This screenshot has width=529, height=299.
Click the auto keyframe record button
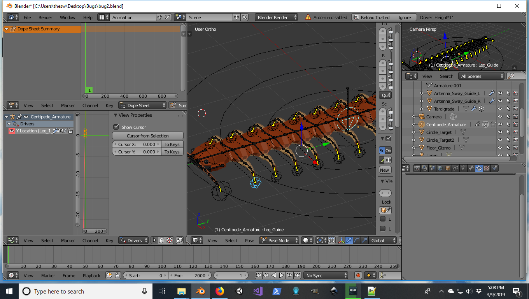pyautogui.click(x=358, y=275)
